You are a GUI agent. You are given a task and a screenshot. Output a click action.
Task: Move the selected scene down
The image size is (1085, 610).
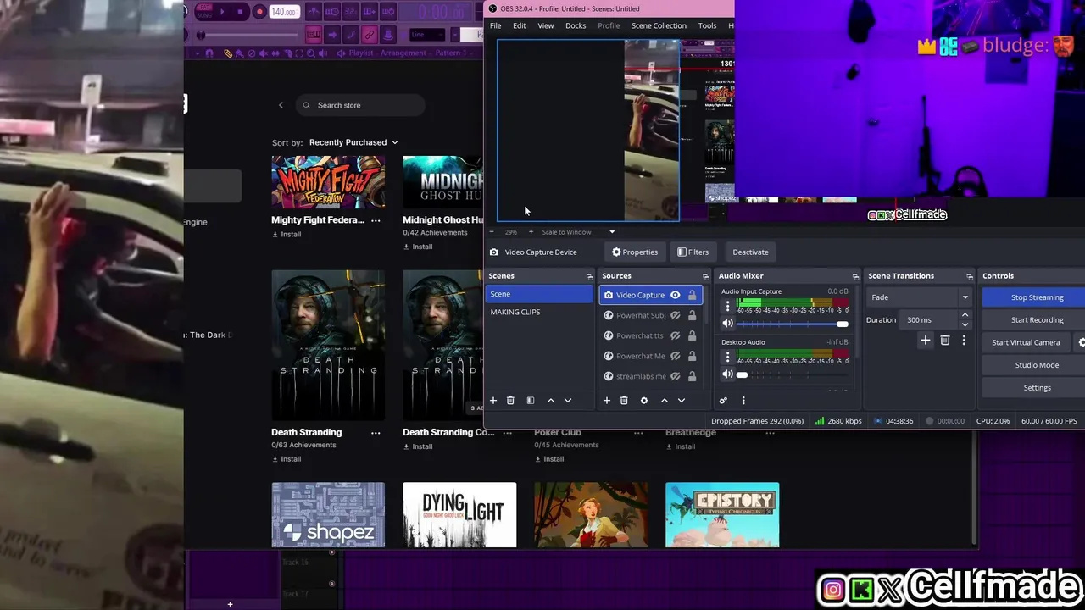pos(568,401)
